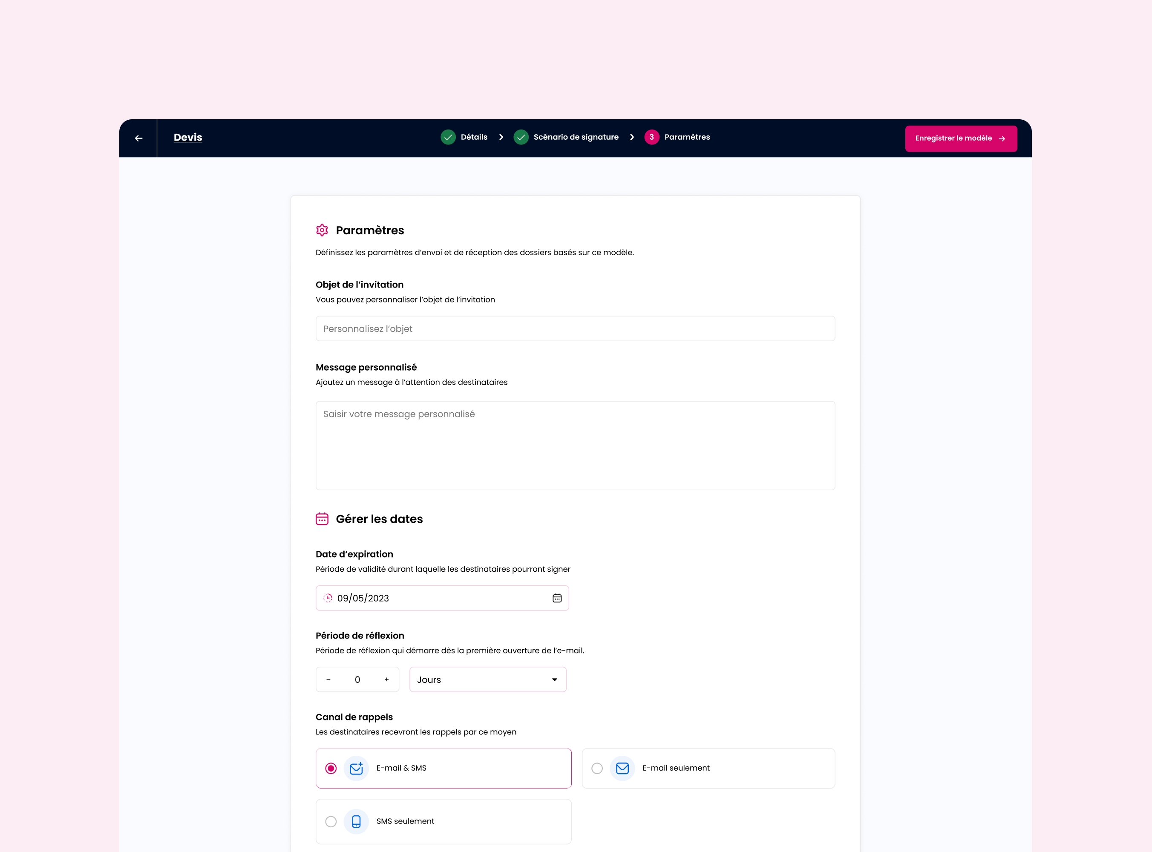1152x852 pixels.
Task: Increase the reflection period with plus
Action: tap(387, 680)
